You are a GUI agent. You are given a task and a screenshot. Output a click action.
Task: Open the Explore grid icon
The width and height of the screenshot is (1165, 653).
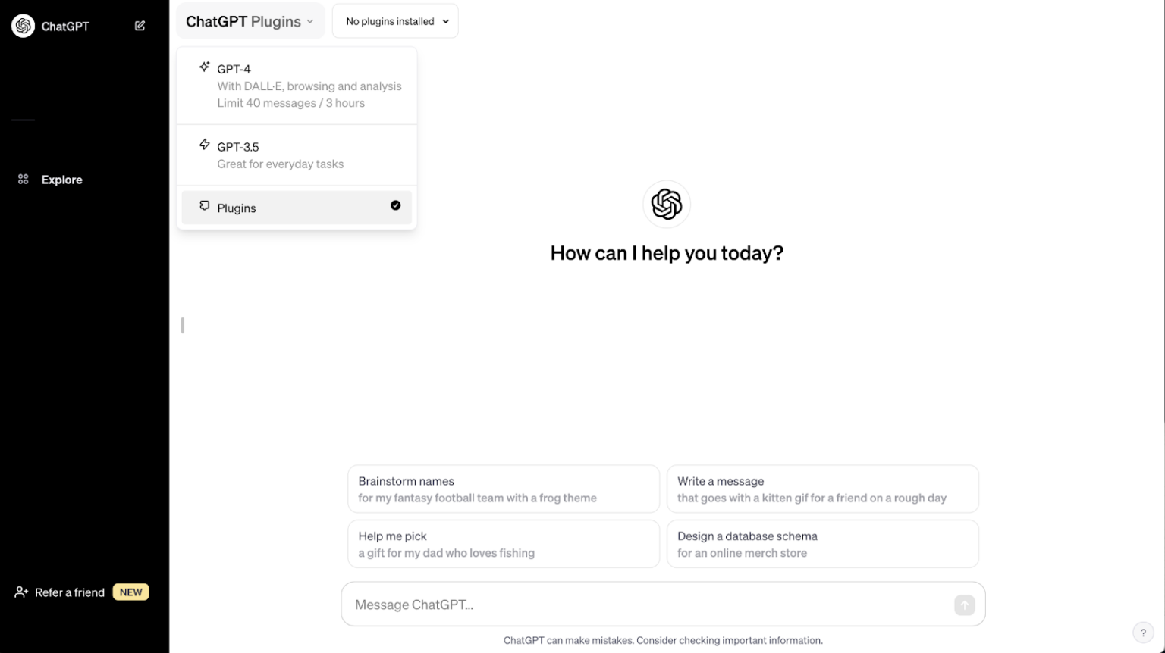(x=24, y=180)
